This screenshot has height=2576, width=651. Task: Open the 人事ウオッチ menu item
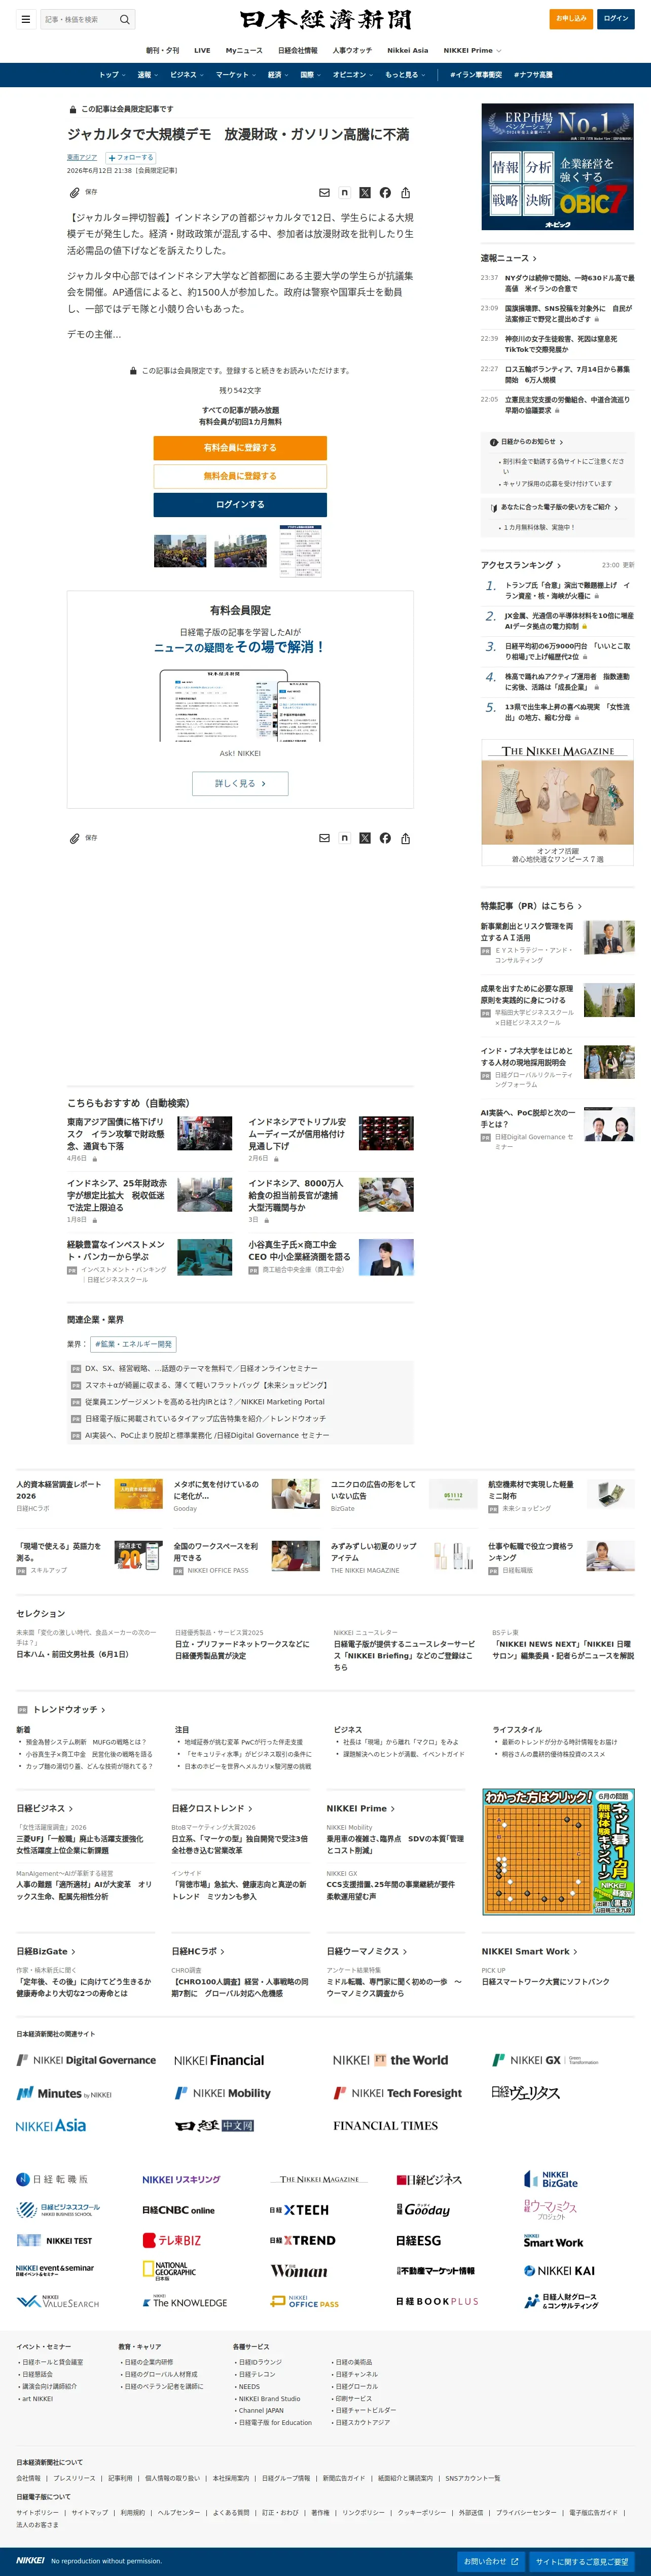tap(352, 50)
